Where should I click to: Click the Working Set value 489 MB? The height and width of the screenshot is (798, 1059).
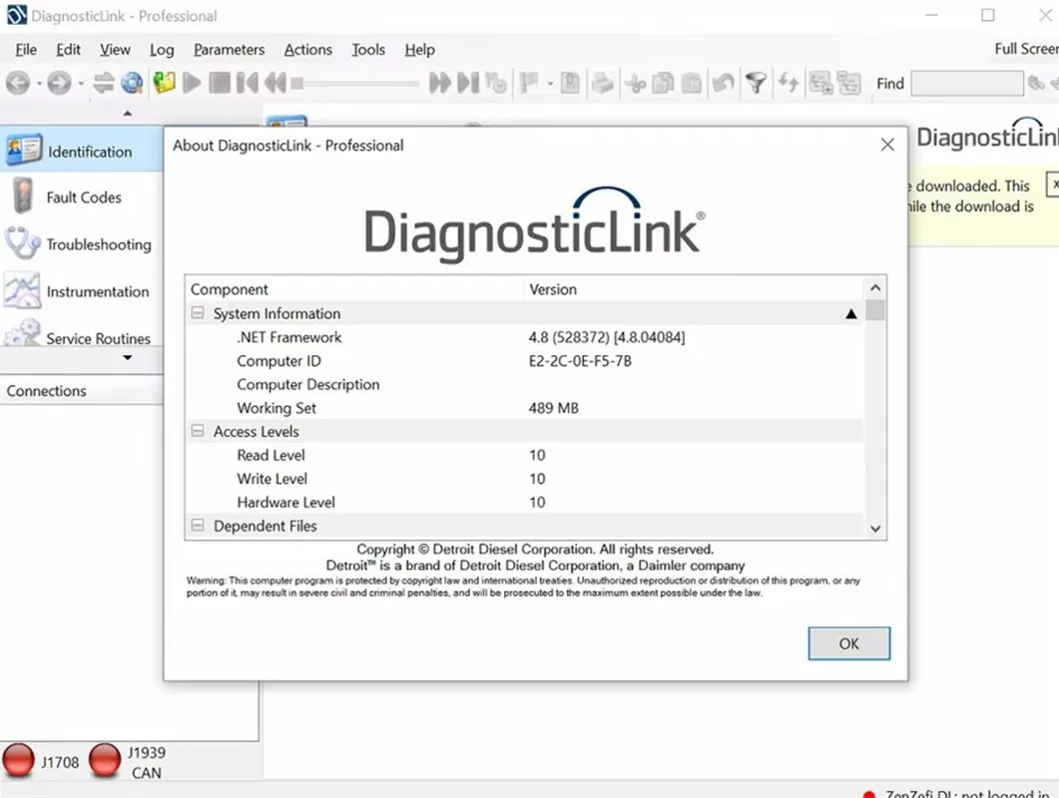pos(553,408)
